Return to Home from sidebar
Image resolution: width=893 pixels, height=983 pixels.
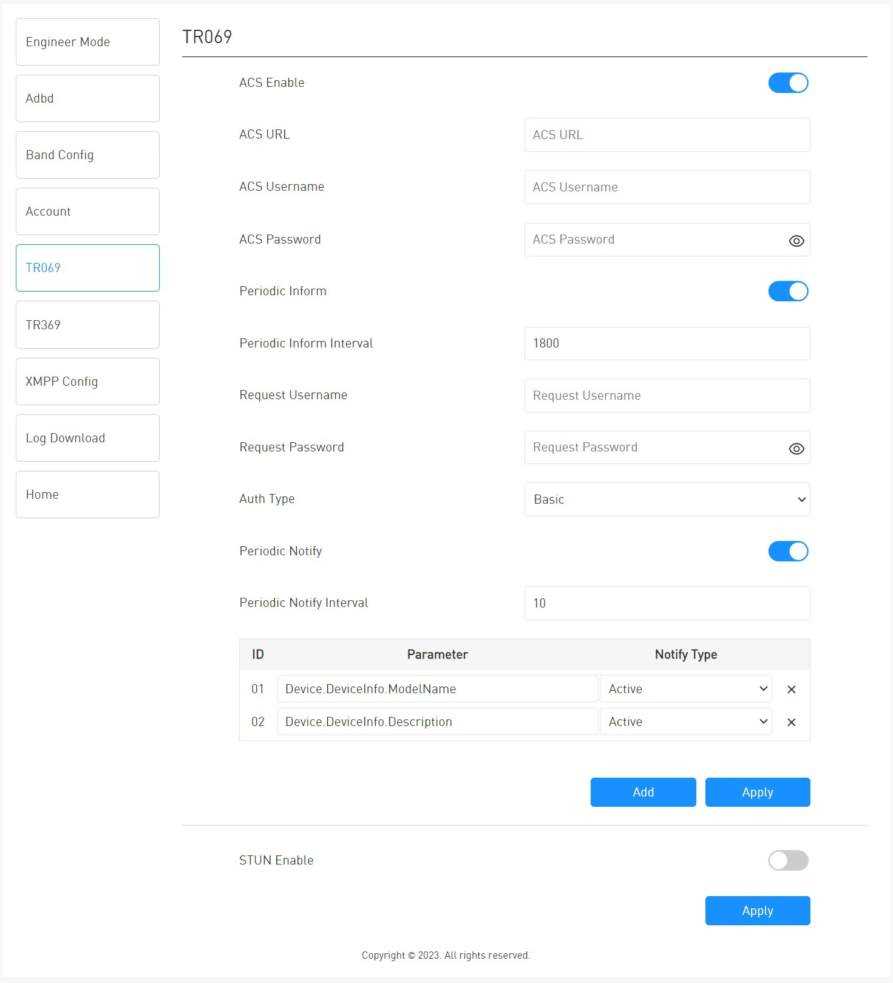tap(87, 495)
